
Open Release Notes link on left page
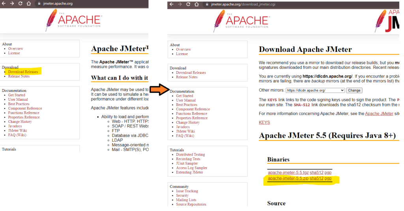pos(19,76)
